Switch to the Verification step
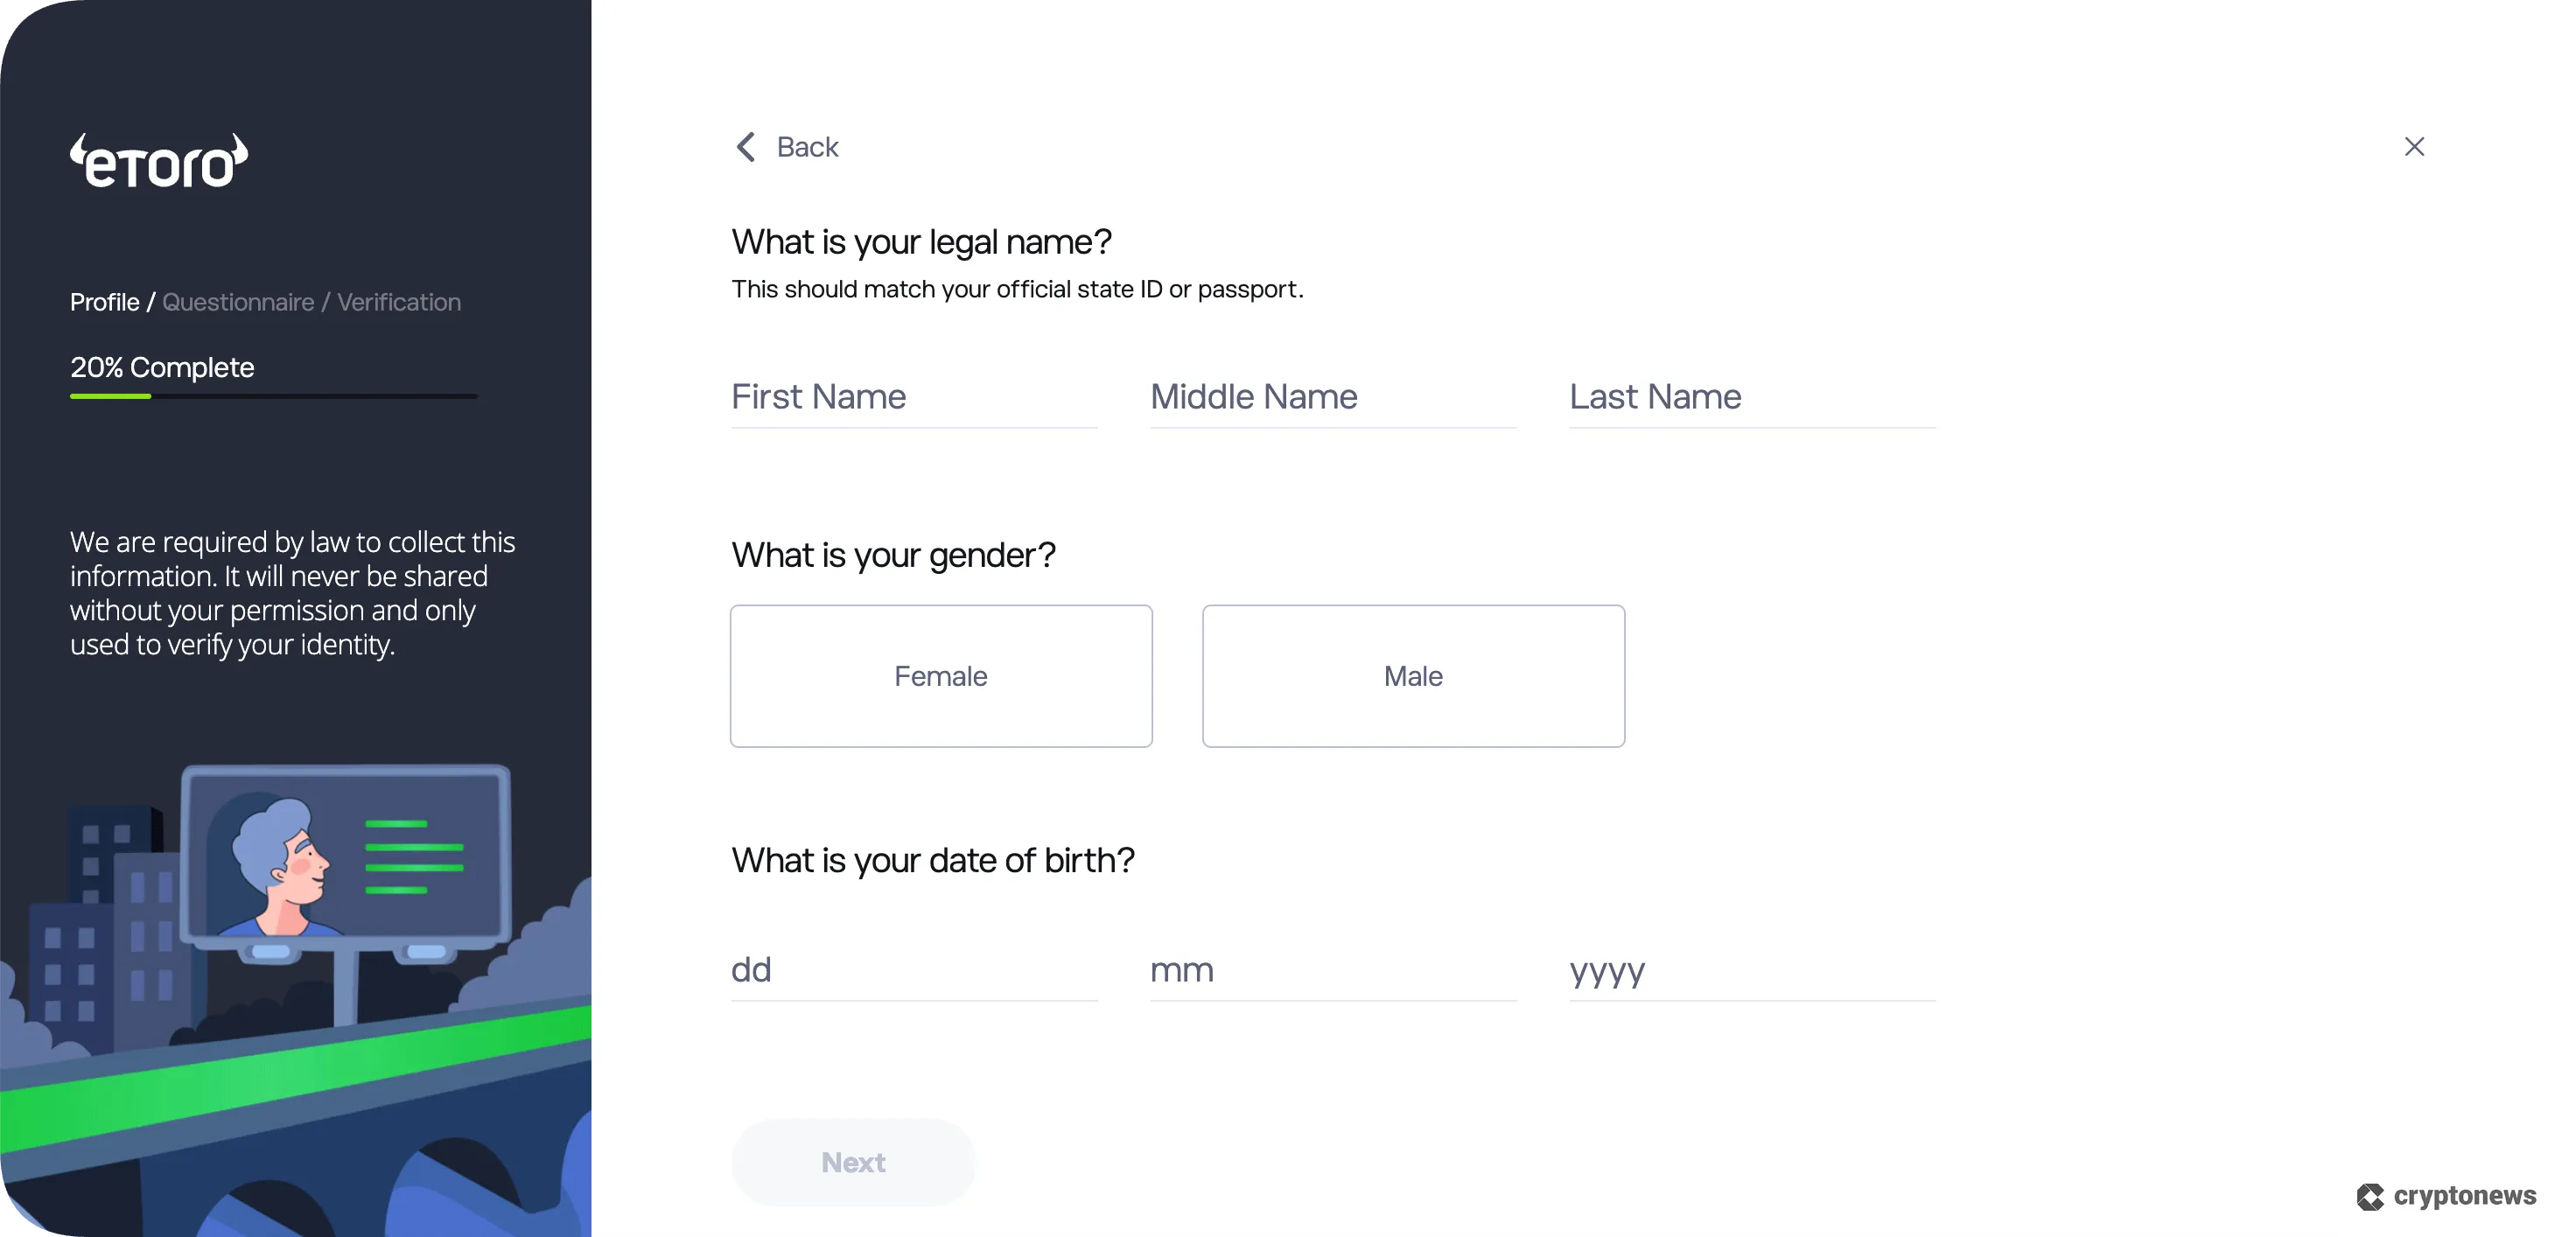The image size is (2569, 1237). point(398,302)
